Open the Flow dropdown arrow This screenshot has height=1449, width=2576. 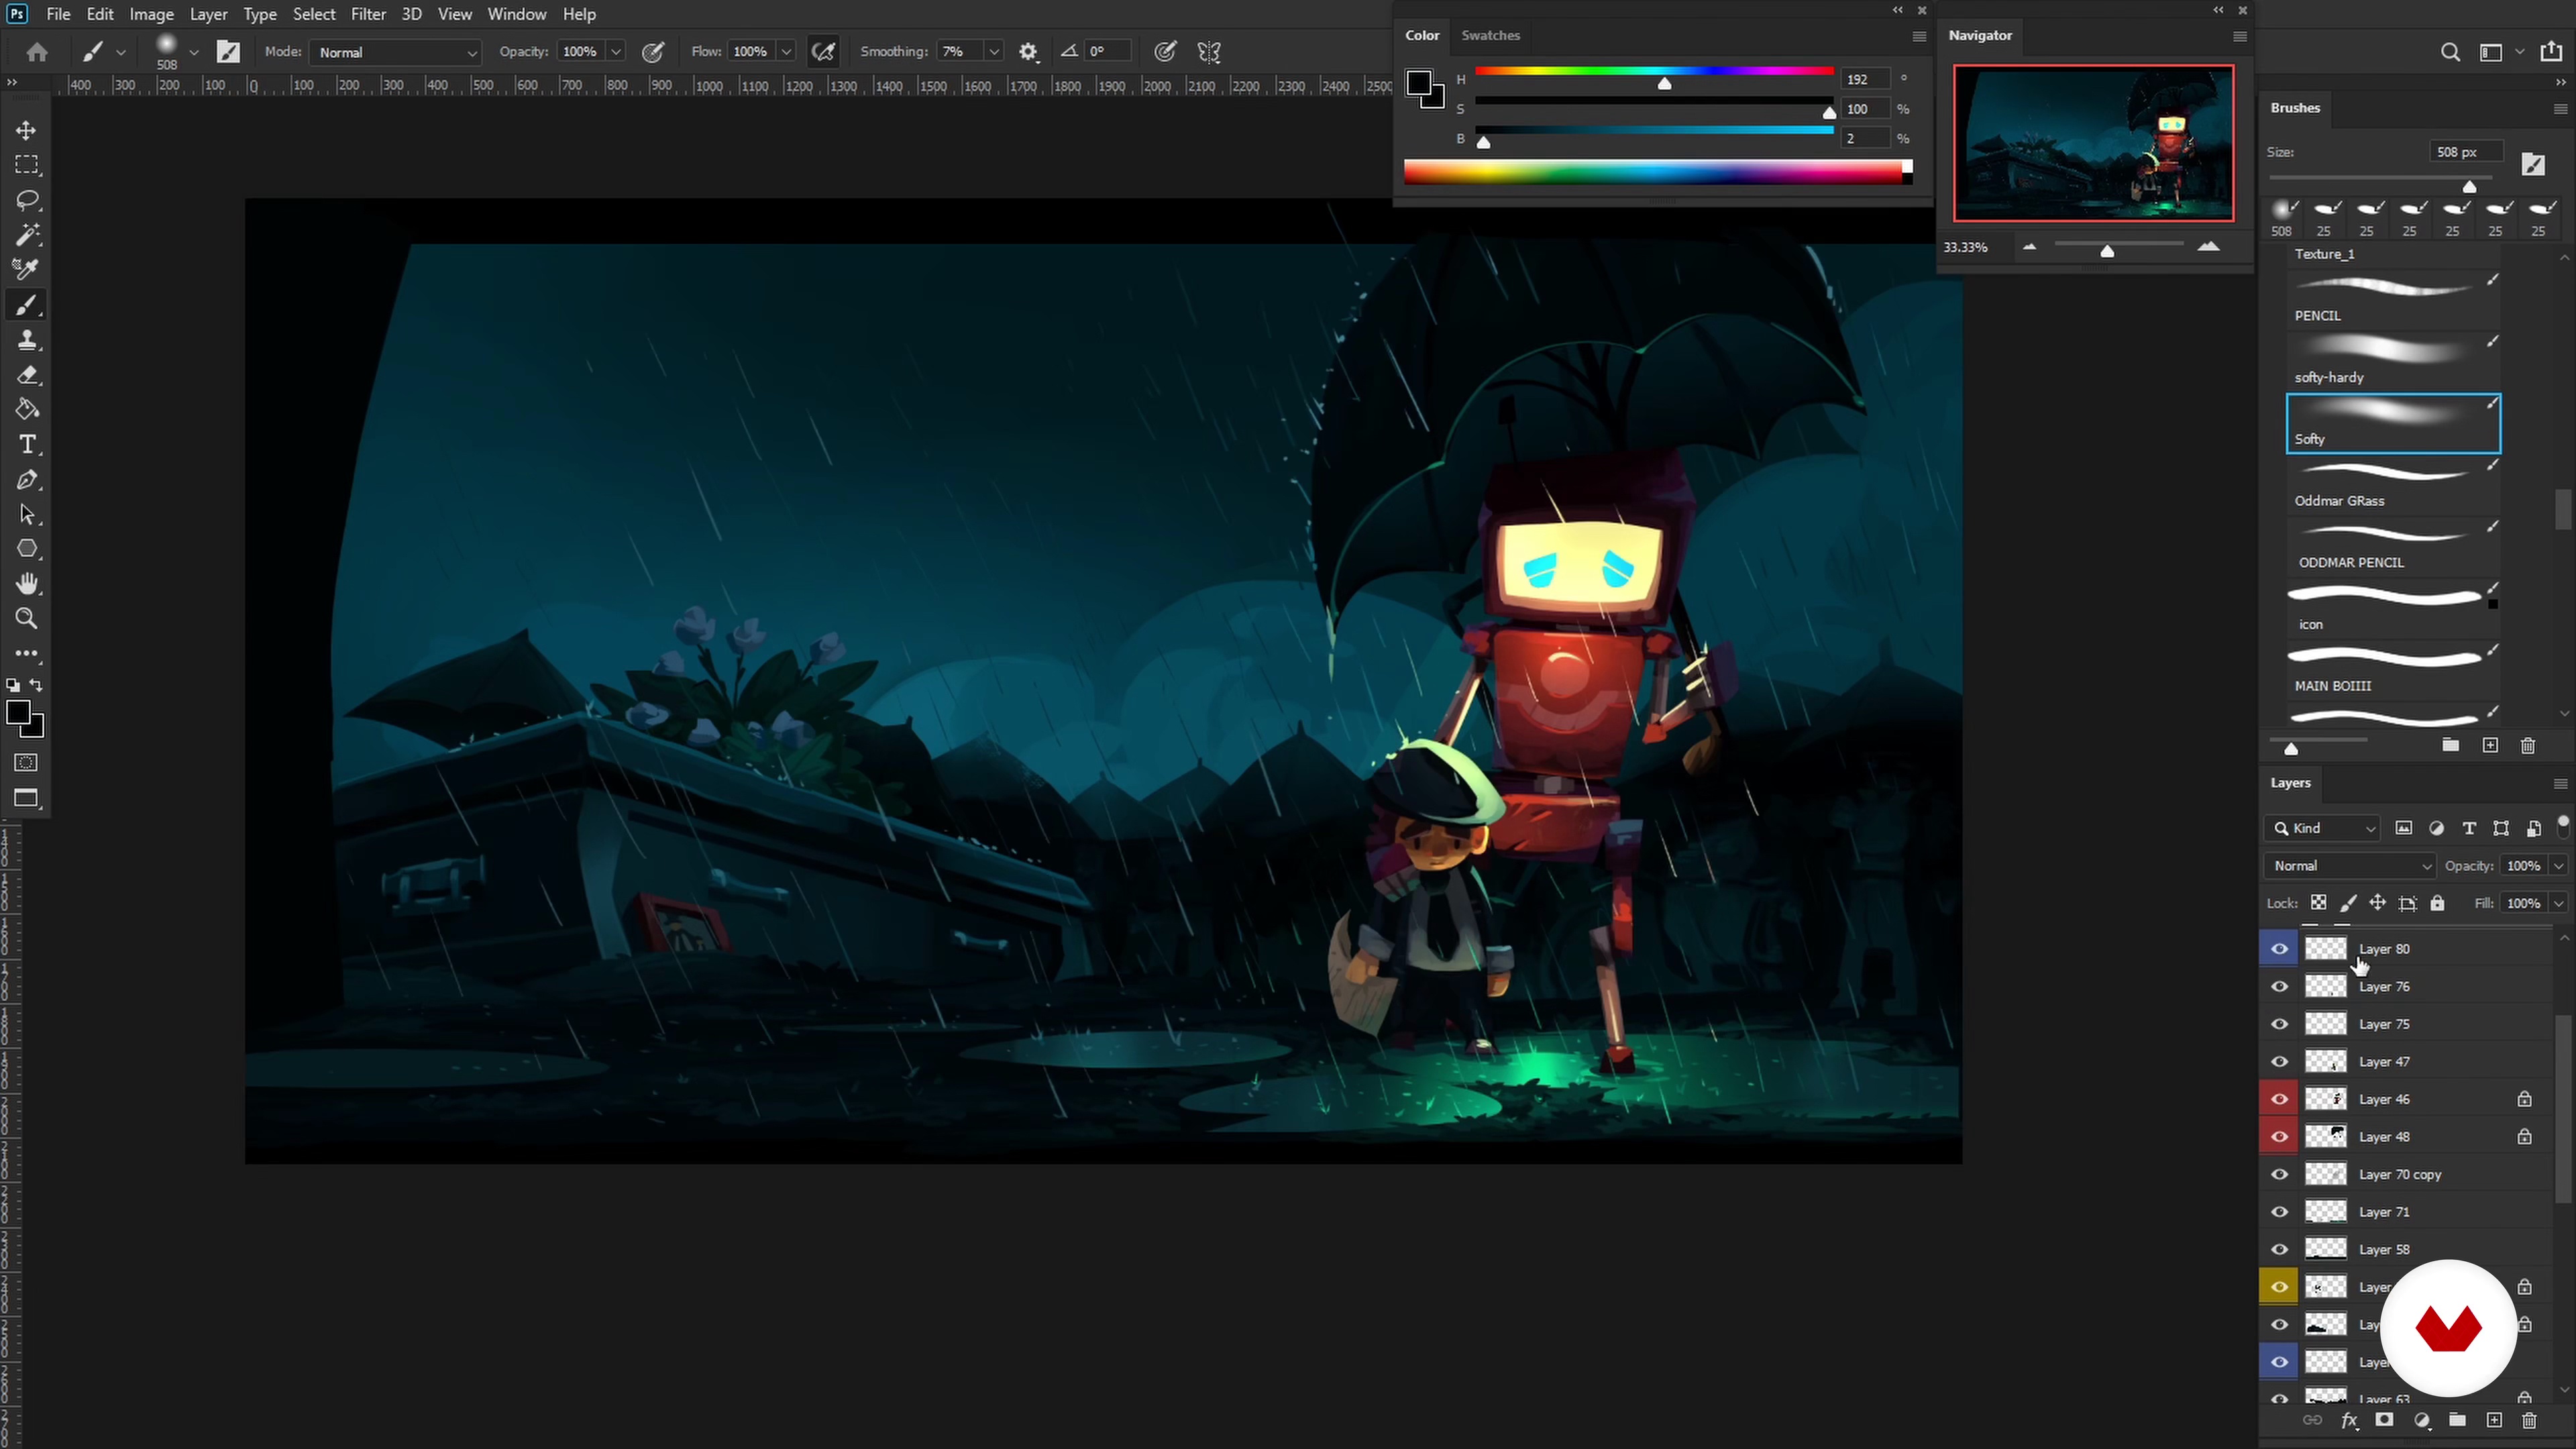(x=786, y=52)
